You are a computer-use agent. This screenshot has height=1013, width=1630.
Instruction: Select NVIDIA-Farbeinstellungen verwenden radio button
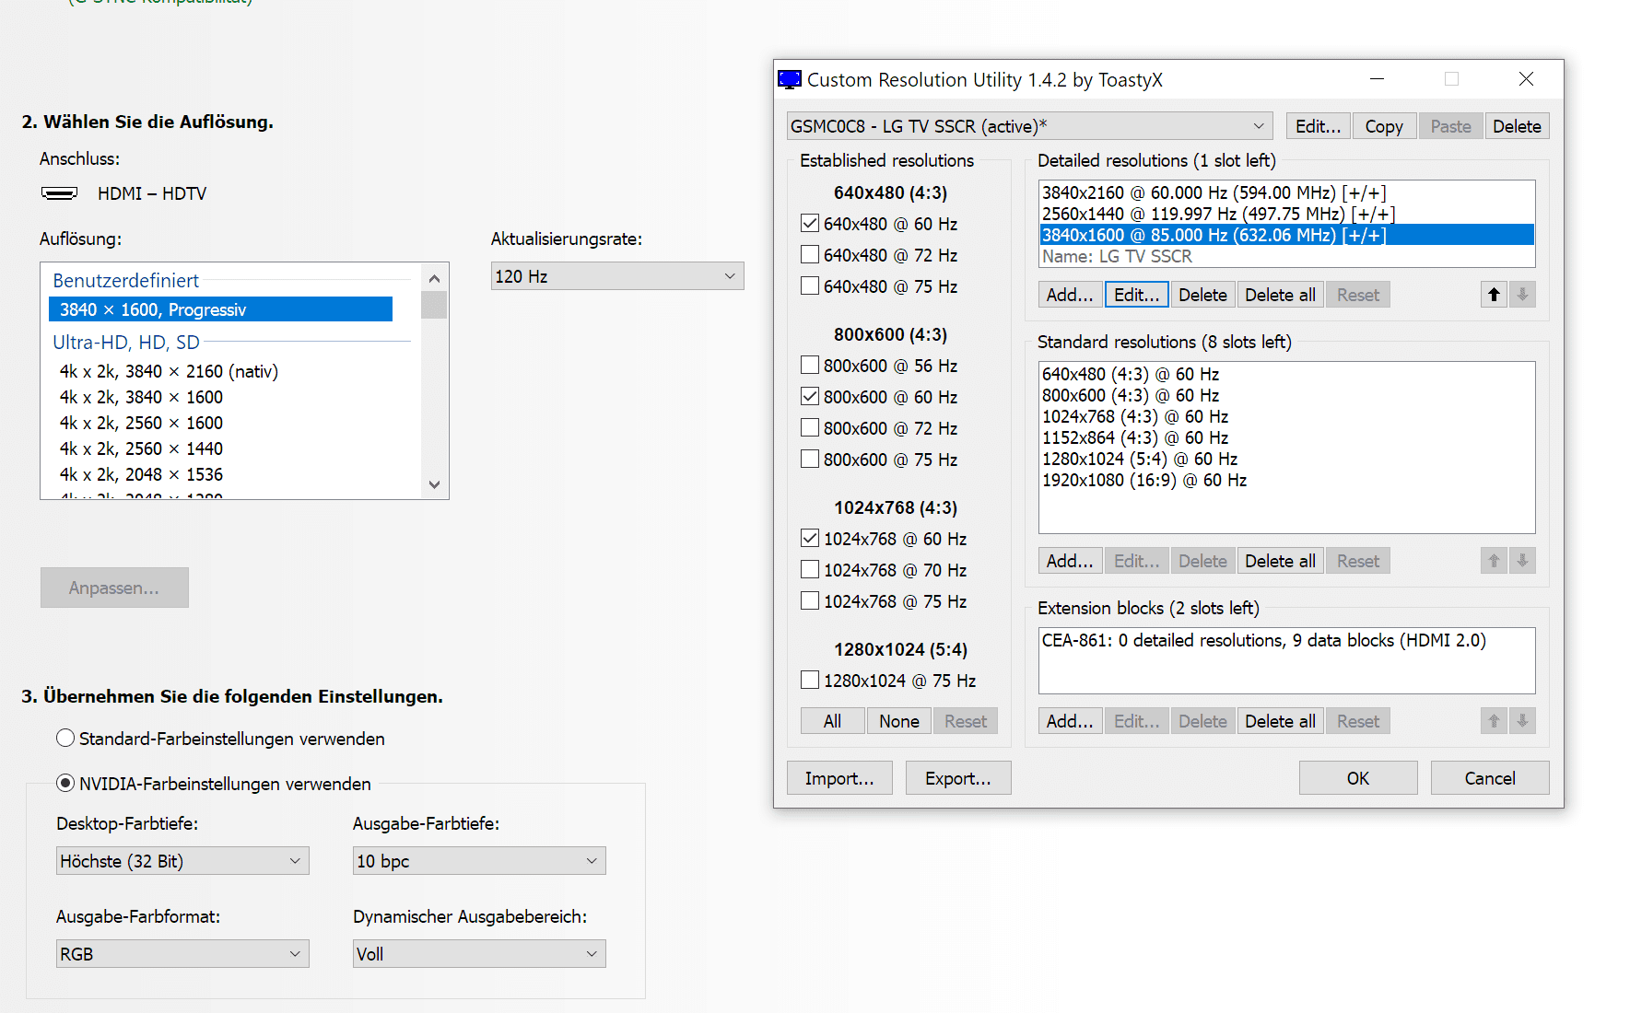coord(65,784)
